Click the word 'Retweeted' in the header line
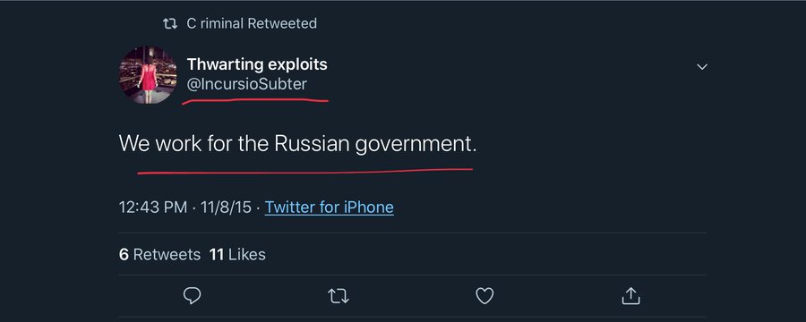This screenshot has width=806, height=322. click(x=282, y=23)
